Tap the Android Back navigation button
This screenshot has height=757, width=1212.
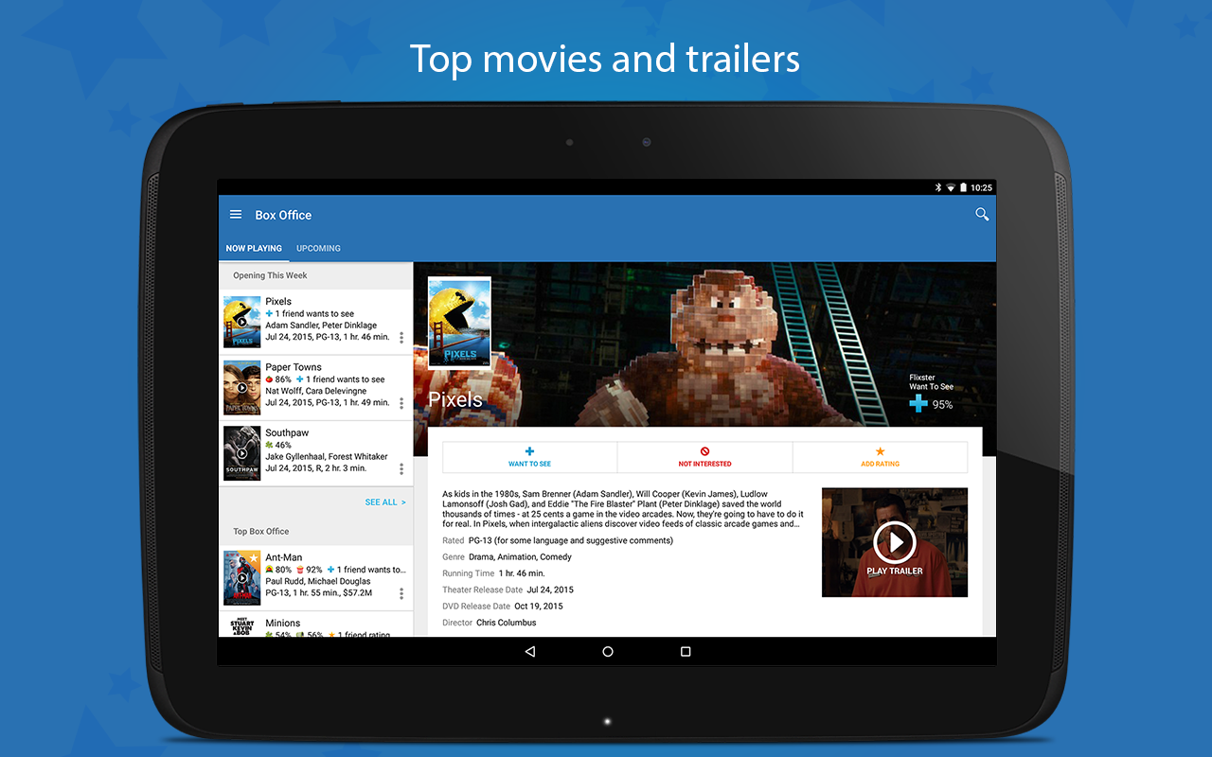pyautogui.click(x=530, y=651)
